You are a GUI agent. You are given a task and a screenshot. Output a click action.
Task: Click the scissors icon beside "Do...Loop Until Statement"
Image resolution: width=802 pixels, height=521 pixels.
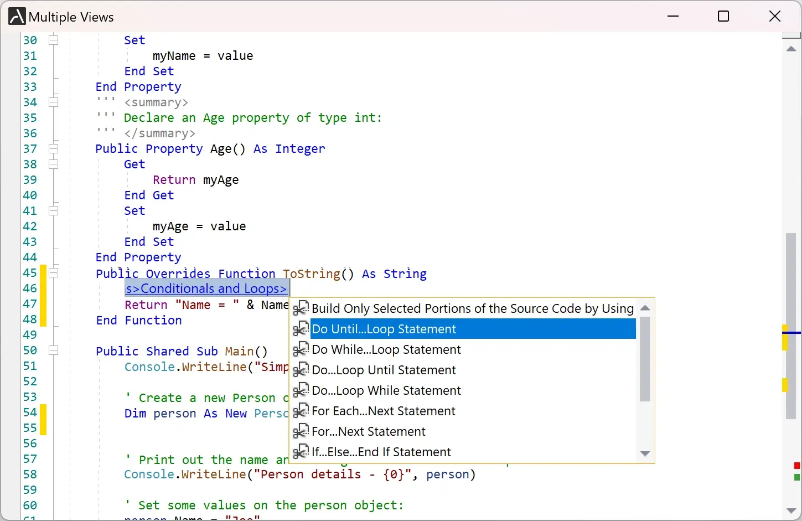coord(301,369)
